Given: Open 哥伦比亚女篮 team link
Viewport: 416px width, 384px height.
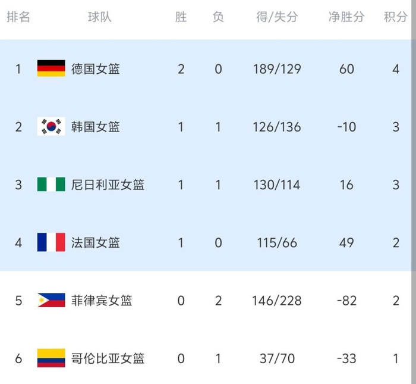Looking at the screenshot, I should pos(108,358).
